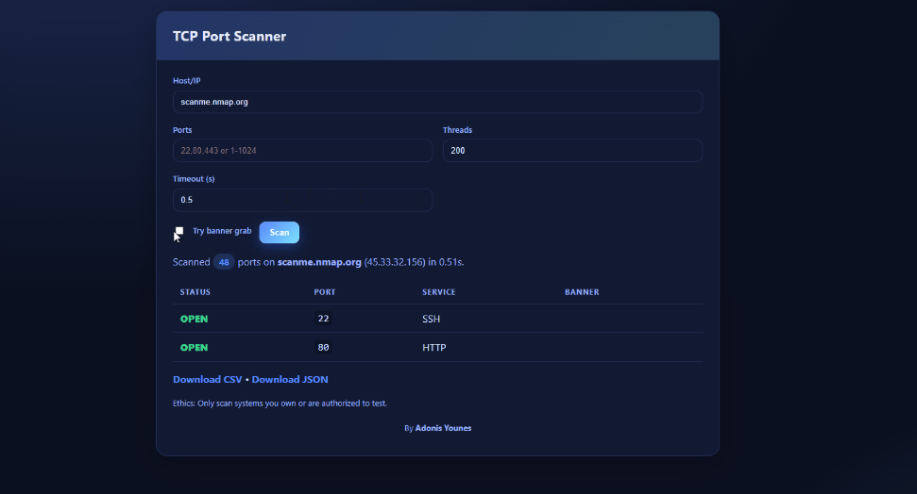Click the Host/IP input field

(x=436, y=102)
